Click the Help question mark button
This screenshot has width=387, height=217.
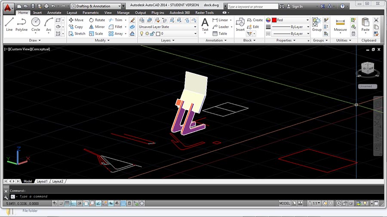tap(342, 6)
